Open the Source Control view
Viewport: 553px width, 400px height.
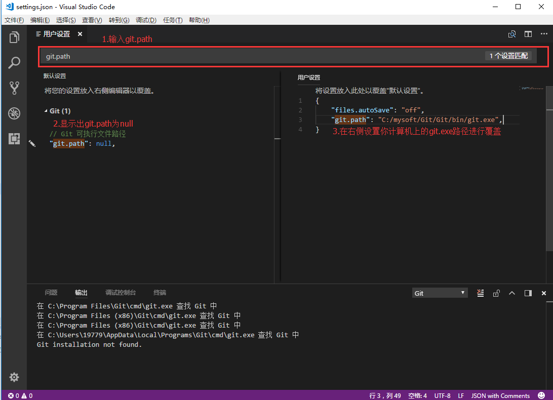point(14,88)
